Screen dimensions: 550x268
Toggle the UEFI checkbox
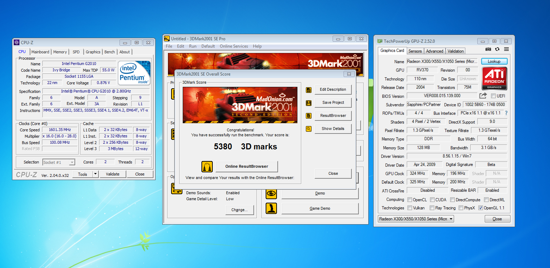(494, 96)
